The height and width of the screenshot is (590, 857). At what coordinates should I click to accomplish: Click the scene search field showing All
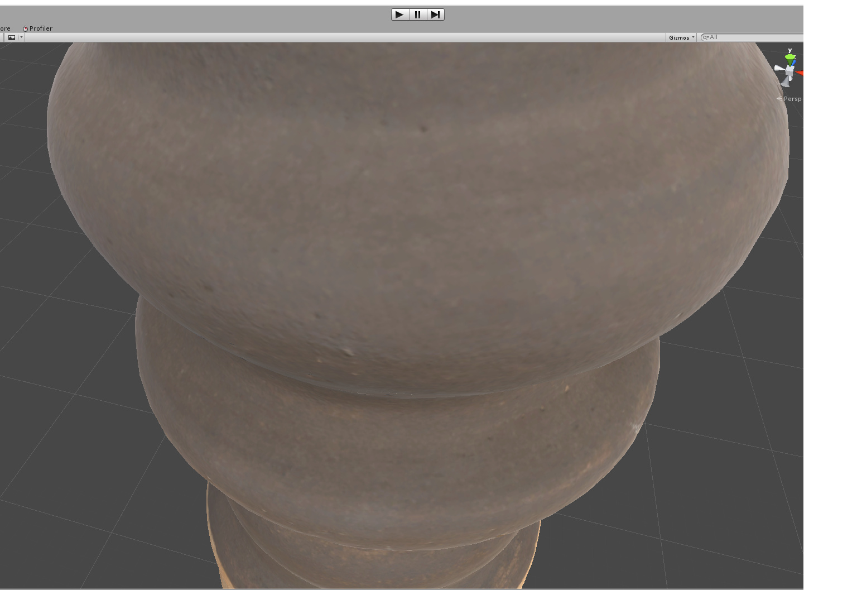click(753, 37)
